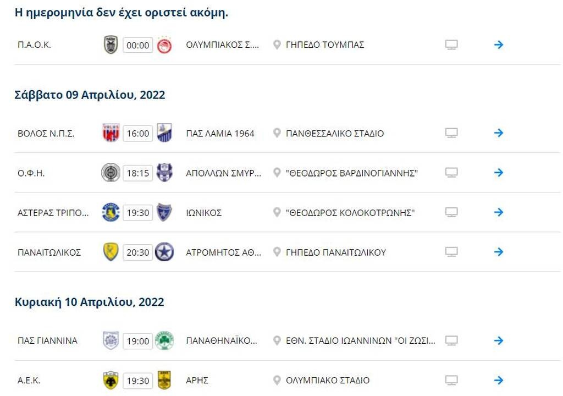563x396 pixels.
Task: Select the ΑΡΗΣ club crest
Action: 165,380
